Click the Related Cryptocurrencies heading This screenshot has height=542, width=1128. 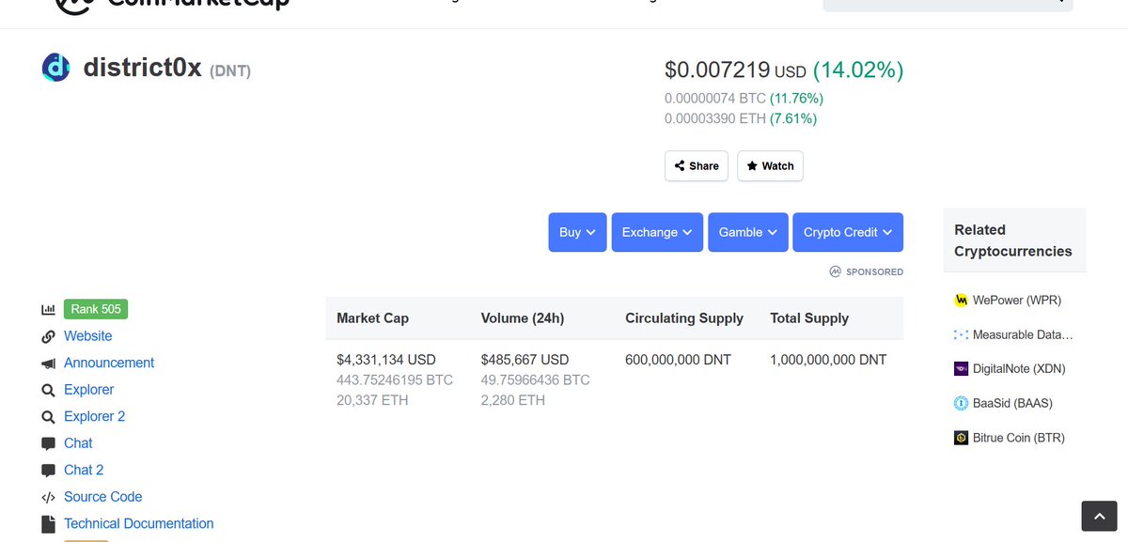(1013, 240)
